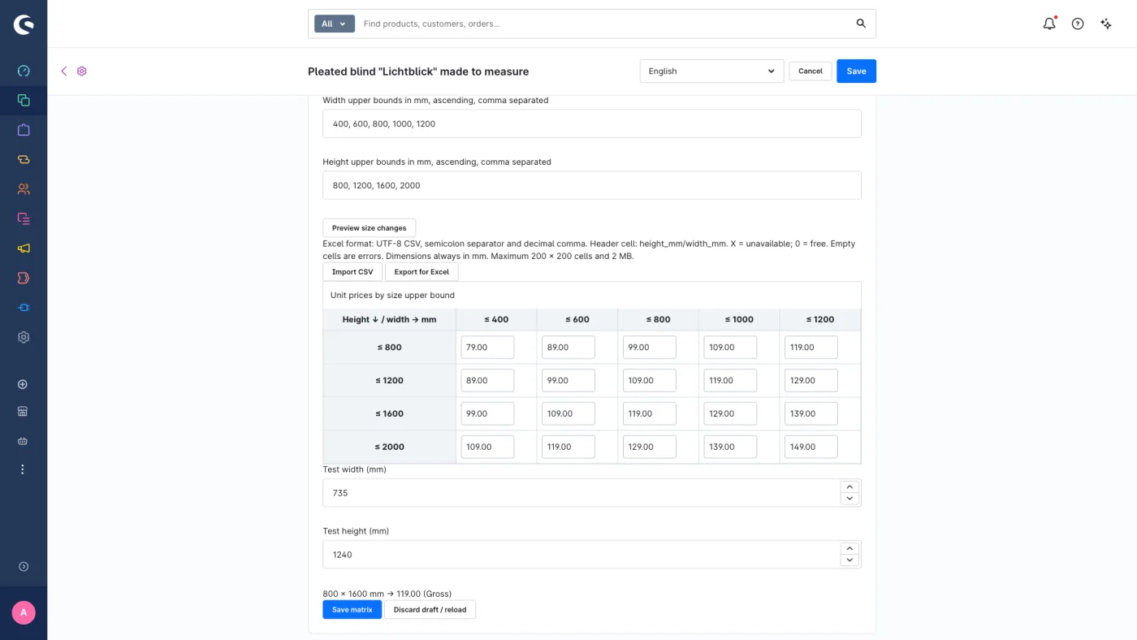This screenshot has width=1137, height=640.
Task: Decrement the Test width value
Action: tap(850, 499)
